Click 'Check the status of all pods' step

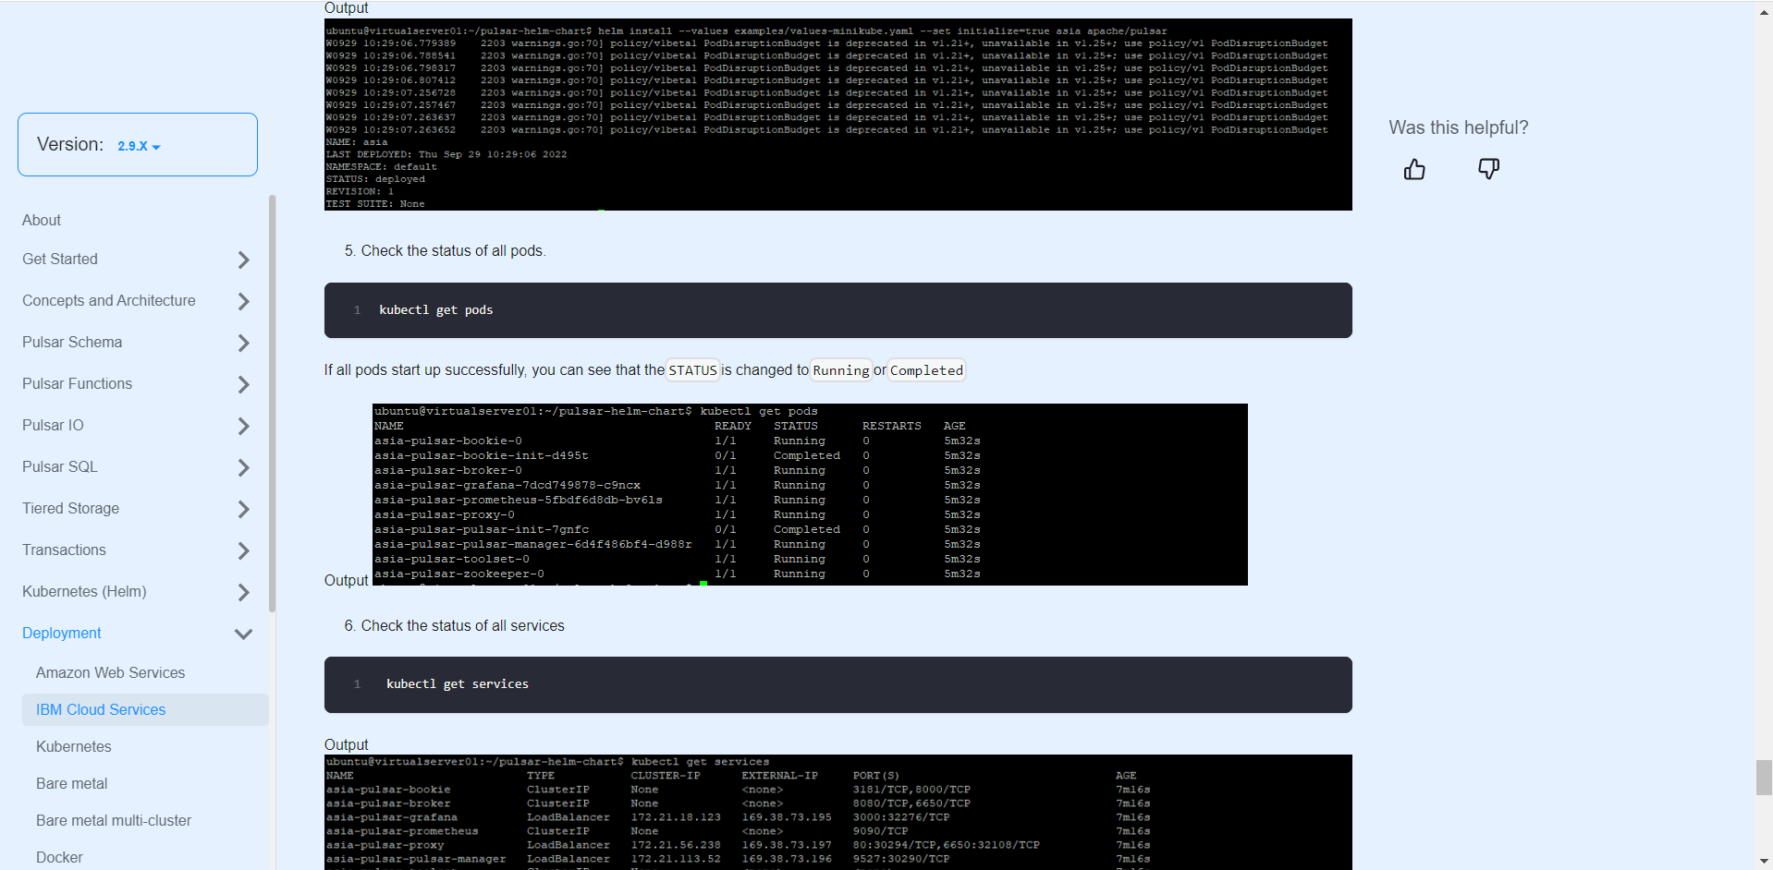[x=453, y=250]
